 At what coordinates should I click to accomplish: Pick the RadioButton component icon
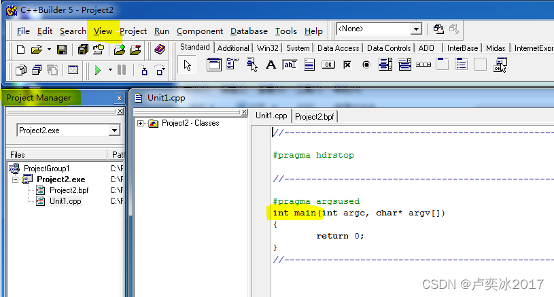[x=366, y=65]
